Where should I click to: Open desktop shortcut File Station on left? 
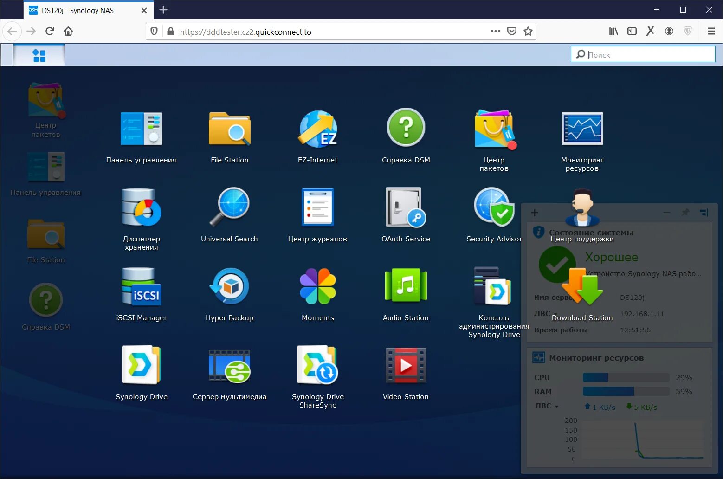pyautogui.click(x=46, y=235)
